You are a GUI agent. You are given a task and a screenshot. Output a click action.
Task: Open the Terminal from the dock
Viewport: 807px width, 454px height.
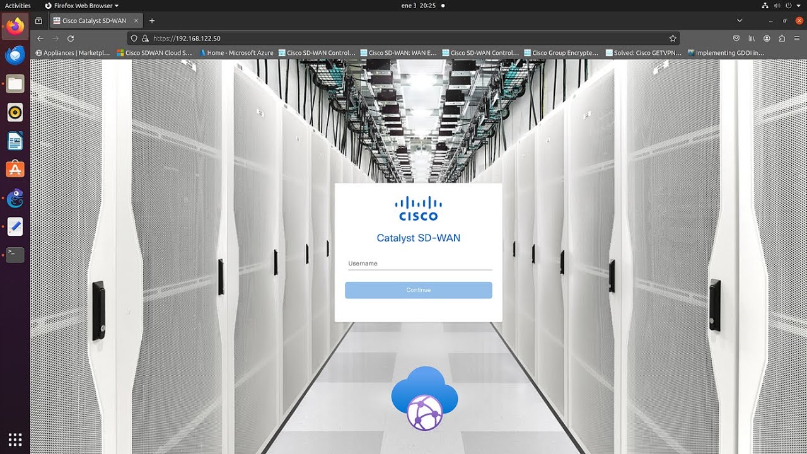click(15, 255)
